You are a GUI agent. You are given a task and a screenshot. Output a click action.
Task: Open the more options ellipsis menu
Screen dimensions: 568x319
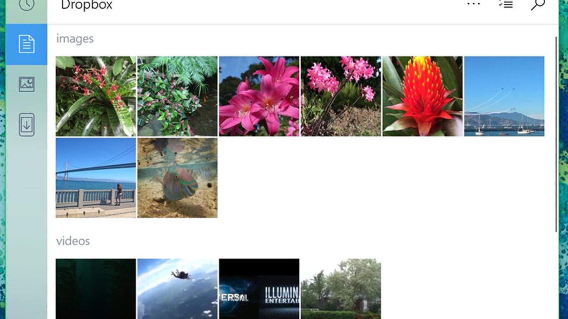pos(473,4)
